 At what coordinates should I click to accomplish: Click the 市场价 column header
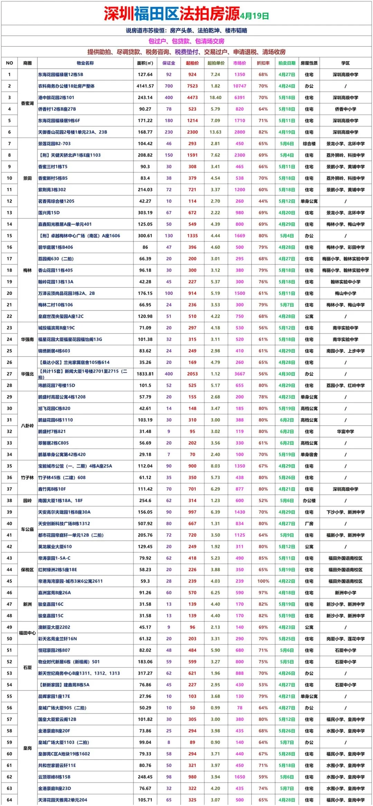tap(240, 63)
